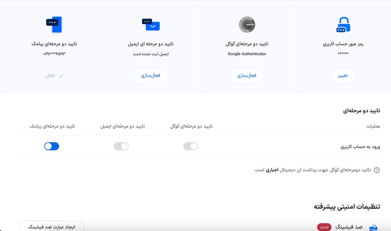Viewport: 391px width, 231px height.
Task: Toggle email two-step verification for account login
Action: (x=121, y=146)
